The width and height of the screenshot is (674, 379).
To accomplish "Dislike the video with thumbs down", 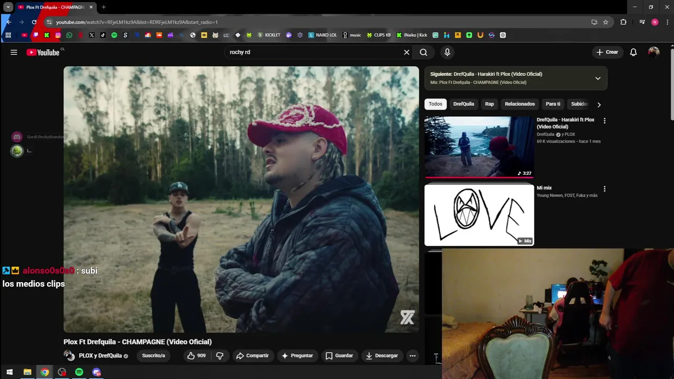I will coord(220,356).
